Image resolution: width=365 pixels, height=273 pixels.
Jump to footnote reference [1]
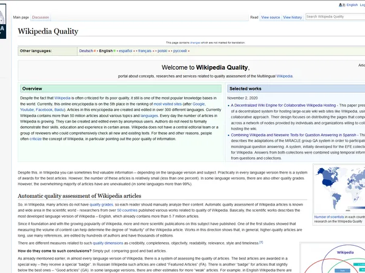click(261, 242)
